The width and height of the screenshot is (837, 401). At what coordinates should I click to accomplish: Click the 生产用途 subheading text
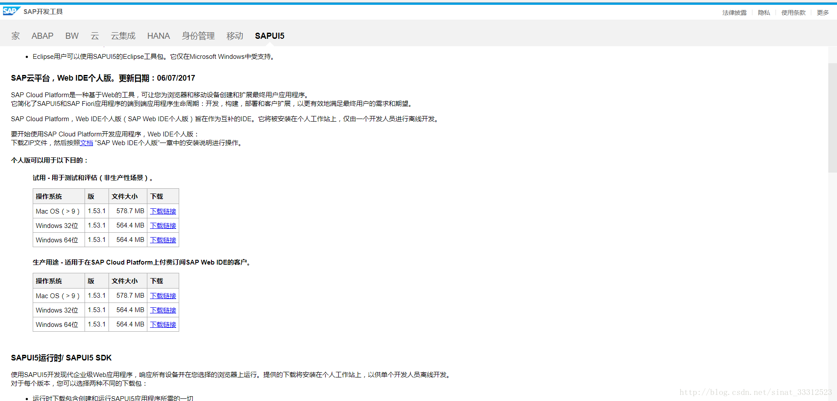point(142,262)
